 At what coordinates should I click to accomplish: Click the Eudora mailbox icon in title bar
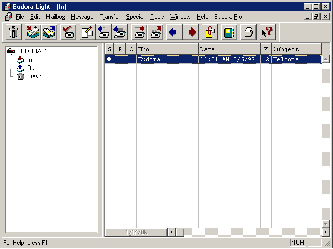pyautogui.click(x=7, y=7)
